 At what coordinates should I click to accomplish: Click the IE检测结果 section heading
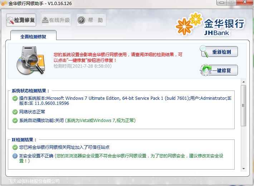pos(24,139)
